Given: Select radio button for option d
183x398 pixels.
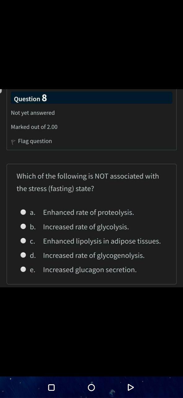Looking at the screenshot, I should [x=23, y=255].
